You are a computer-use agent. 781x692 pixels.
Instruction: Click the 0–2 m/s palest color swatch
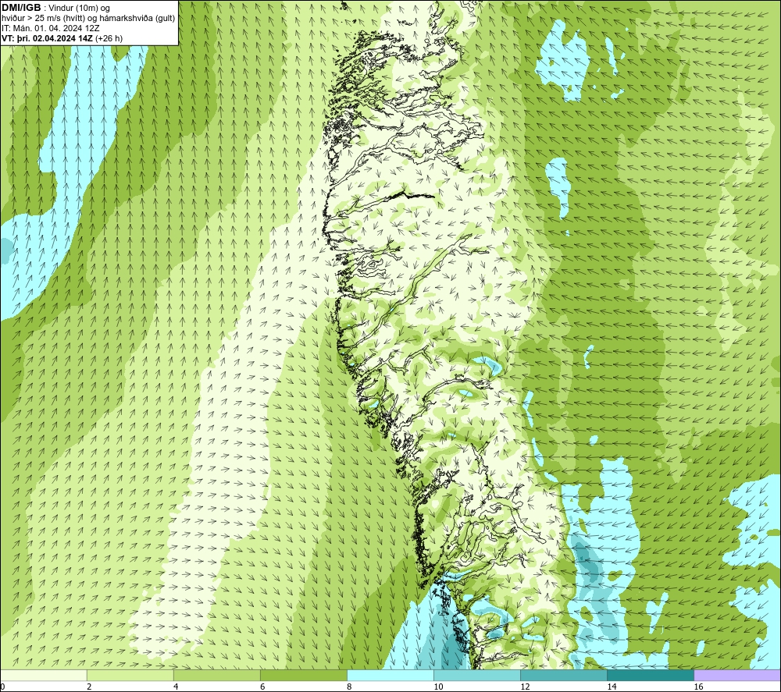click(x=43, y=675)
